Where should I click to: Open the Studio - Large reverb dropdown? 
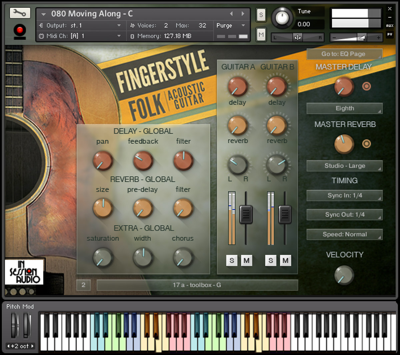344,166
